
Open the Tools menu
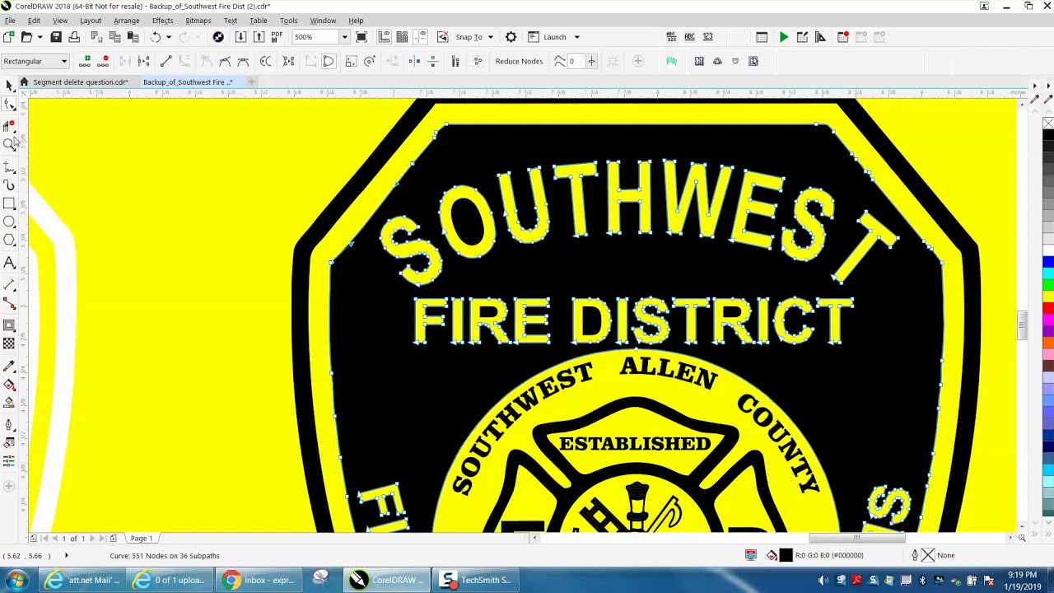pos(288,21)
